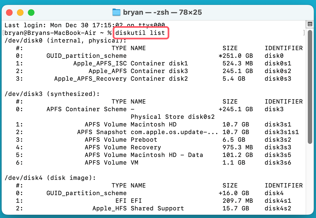The width and height of the screenshot is (316, 218).
Task: Click the window title bryan — -zsh — 78×25
Action: tap(162, 12)
